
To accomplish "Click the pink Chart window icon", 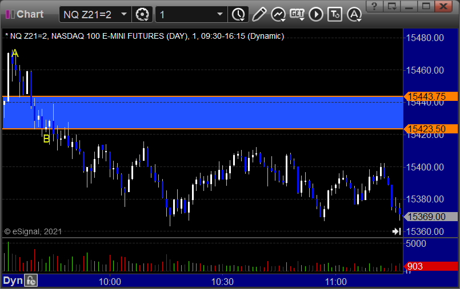I will tap(10, 14).
